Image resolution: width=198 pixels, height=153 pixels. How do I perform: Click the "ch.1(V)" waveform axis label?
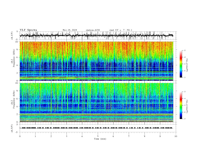tap(12, 35)
